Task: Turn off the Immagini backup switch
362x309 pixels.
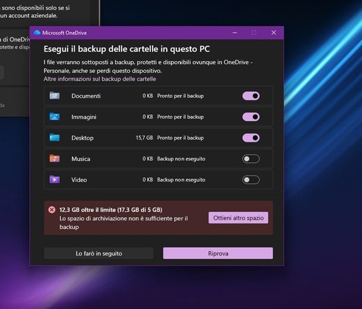Action: [x=251, y=117]
